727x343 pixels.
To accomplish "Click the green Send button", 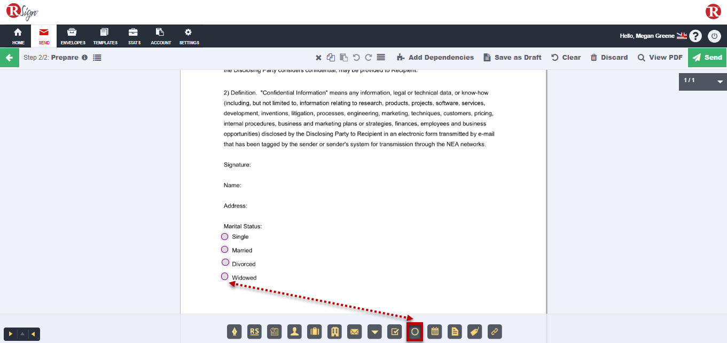I will [x=707, y=58].
